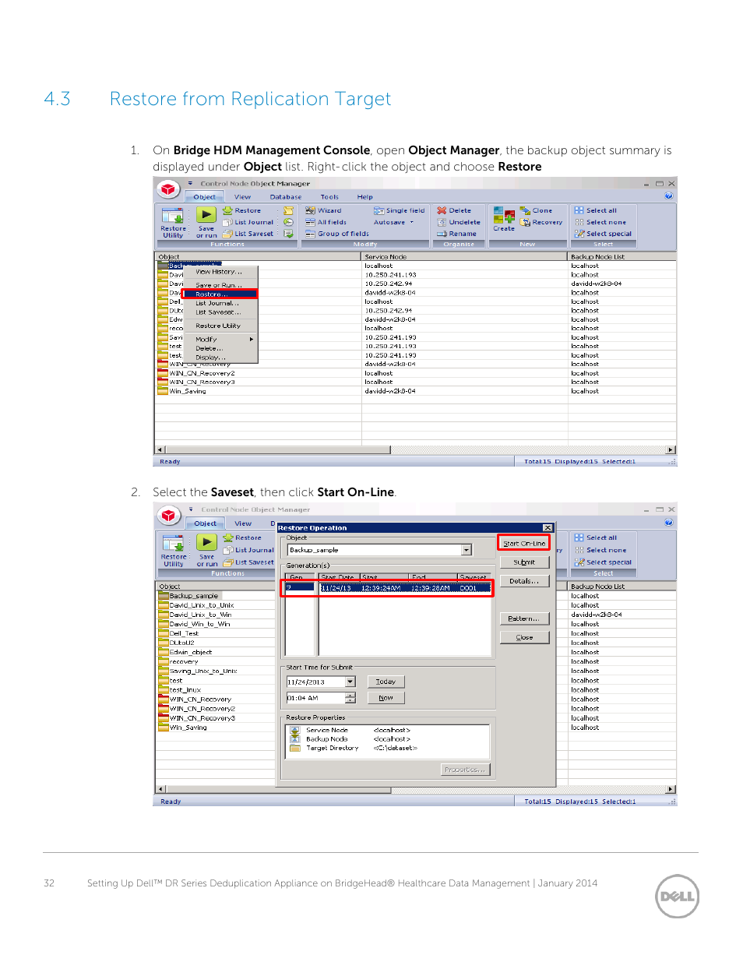Click the List Saveset icon in step 1 ribbon

pos(227,234)
